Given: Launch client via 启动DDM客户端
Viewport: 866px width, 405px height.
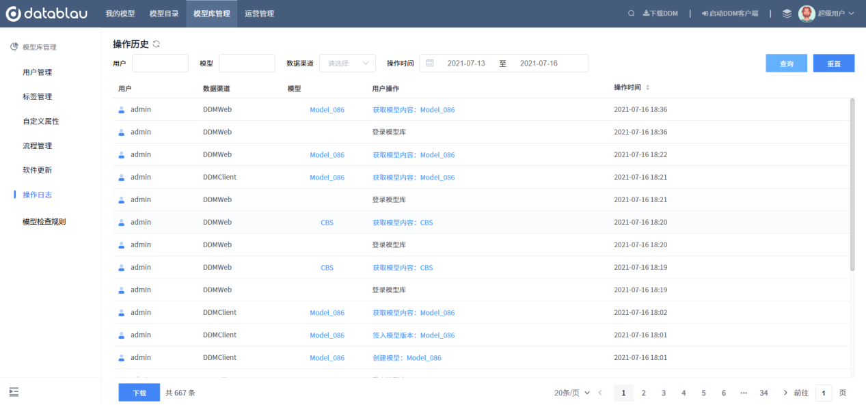Looking at the screenshot, I should click(x=730, y=14).
